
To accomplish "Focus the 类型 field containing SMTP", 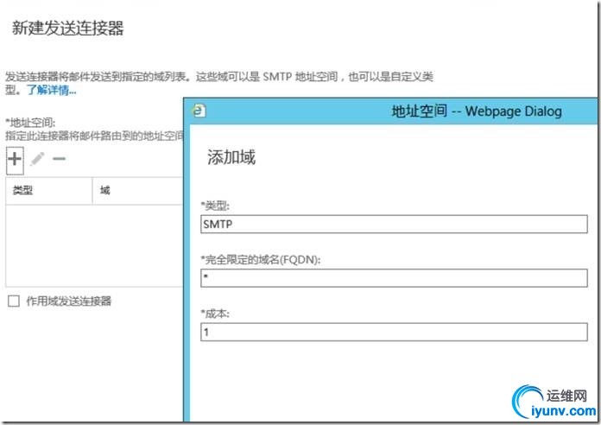I will [x=394, y=224].
